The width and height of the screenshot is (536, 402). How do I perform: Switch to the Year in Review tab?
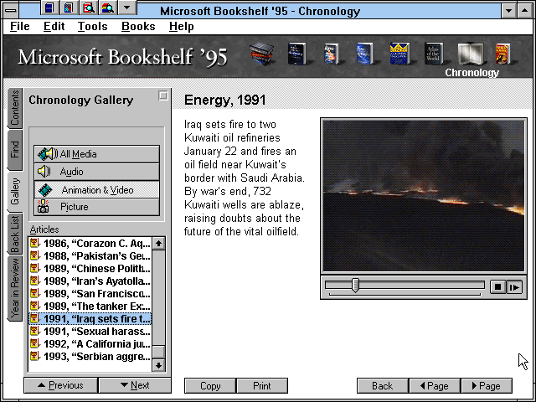(15, 288)
